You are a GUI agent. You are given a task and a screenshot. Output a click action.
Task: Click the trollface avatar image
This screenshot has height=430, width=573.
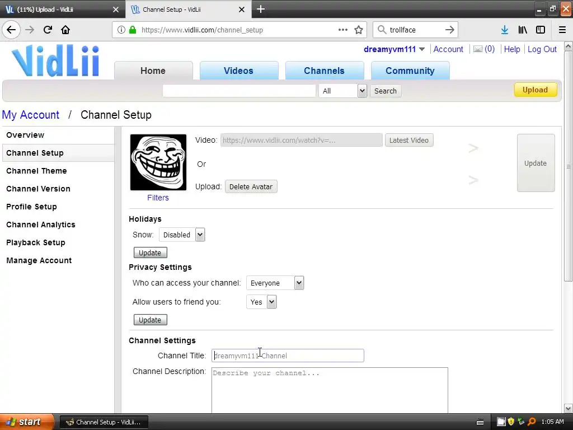point(158,162)
